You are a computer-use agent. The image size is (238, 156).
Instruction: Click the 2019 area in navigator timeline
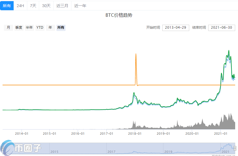(168, 152)
